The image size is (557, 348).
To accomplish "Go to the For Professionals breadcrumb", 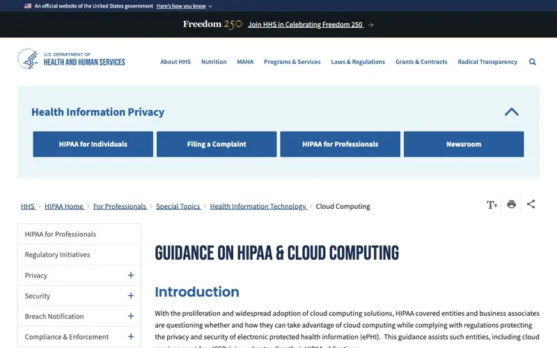I will [x=120, y=206].
